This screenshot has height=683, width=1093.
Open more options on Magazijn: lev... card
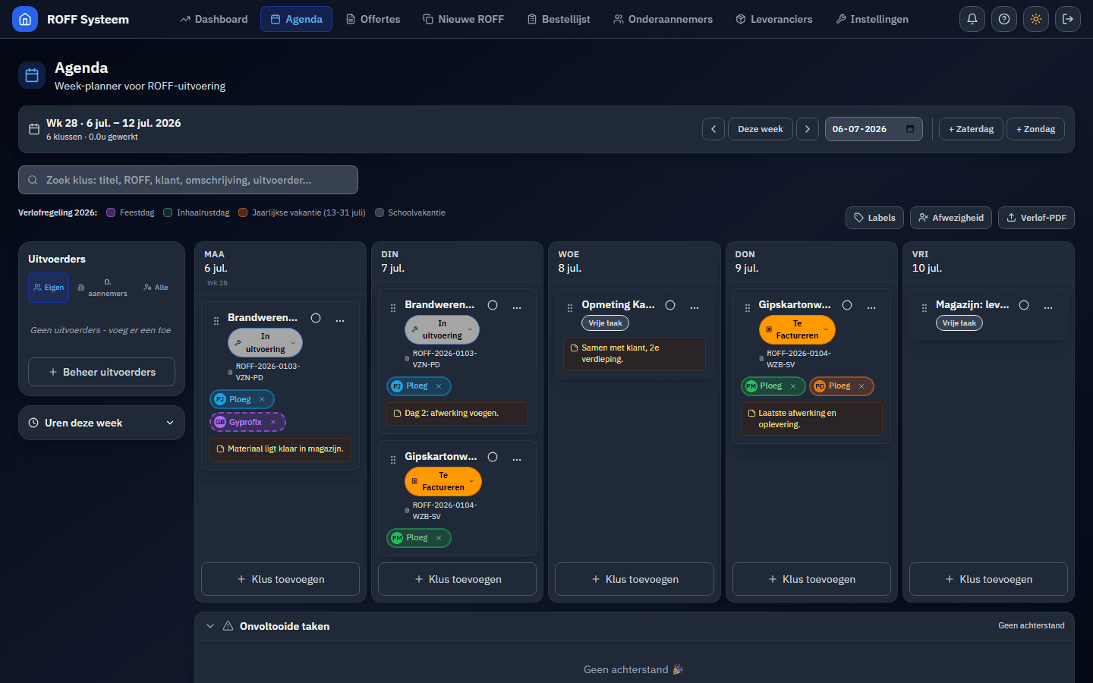1048,307
